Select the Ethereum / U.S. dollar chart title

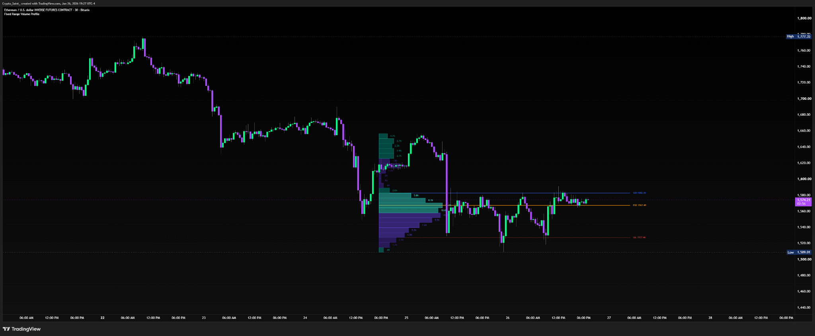(47, 10)
